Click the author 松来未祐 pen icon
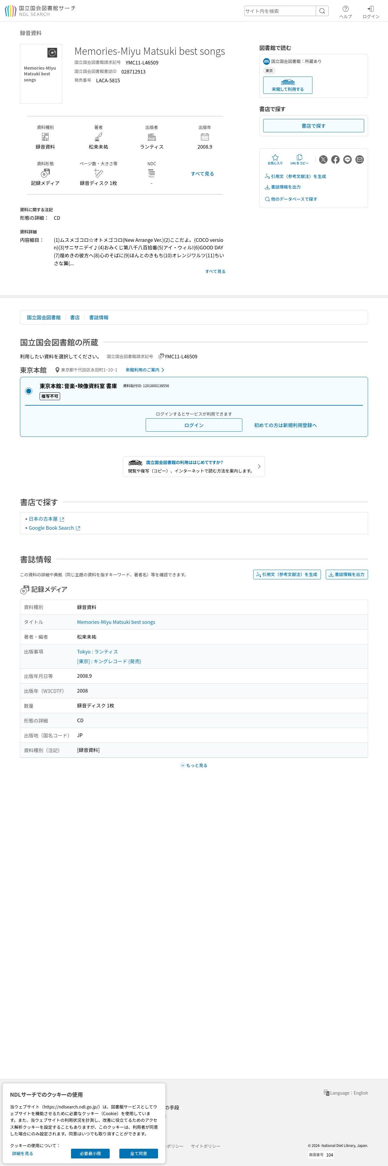 99,137
